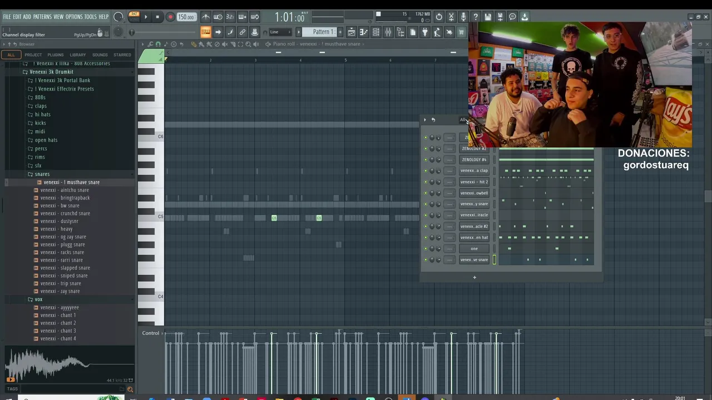
Task: Add a channel with the plus button
Action: pyautogui.click(x=474, y=277)
